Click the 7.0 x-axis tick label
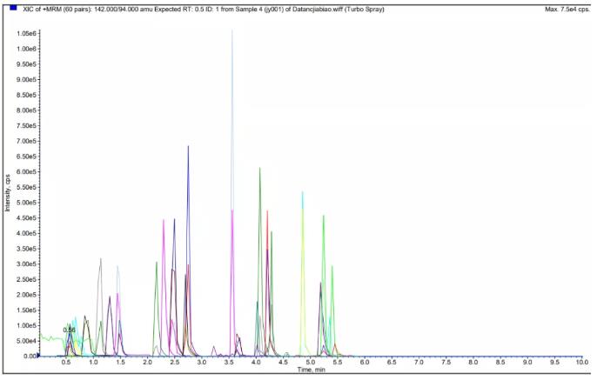Screen dimensions: 597x380 click(419, 363)
